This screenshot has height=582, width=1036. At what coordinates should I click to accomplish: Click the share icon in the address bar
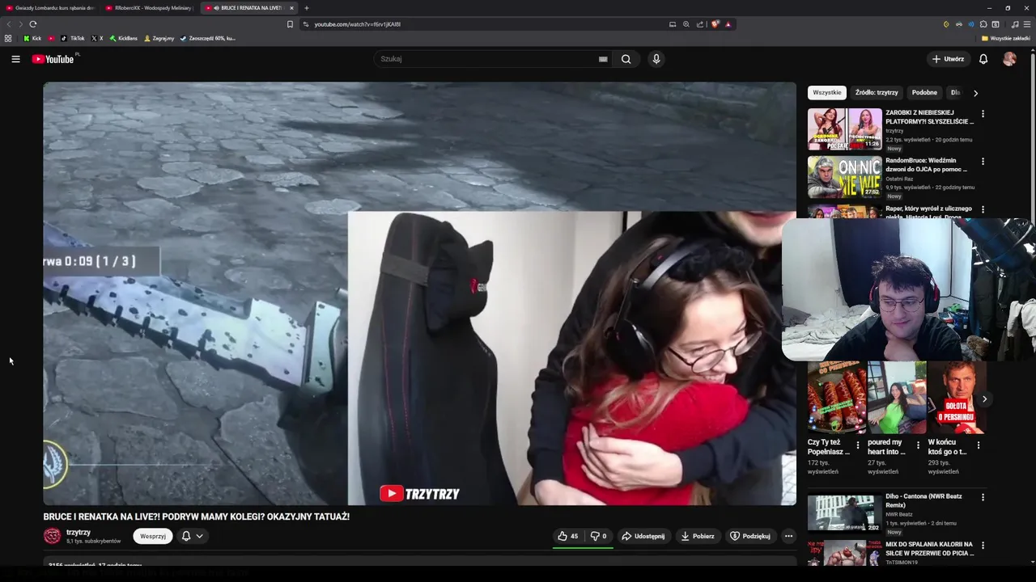[x=700, y=24]
